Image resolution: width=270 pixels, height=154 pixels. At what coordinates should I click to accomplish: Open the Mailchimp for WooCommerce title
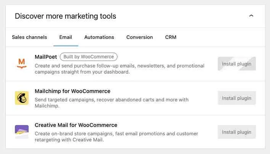(x=72, y=91)
